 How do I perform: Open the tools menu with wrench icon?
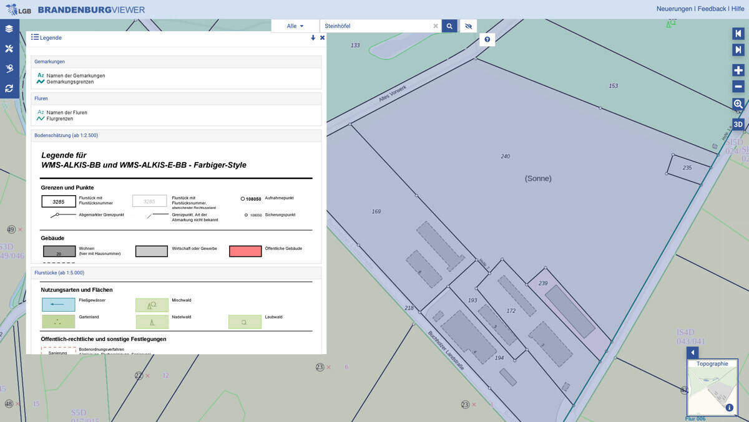click(9, 49)
